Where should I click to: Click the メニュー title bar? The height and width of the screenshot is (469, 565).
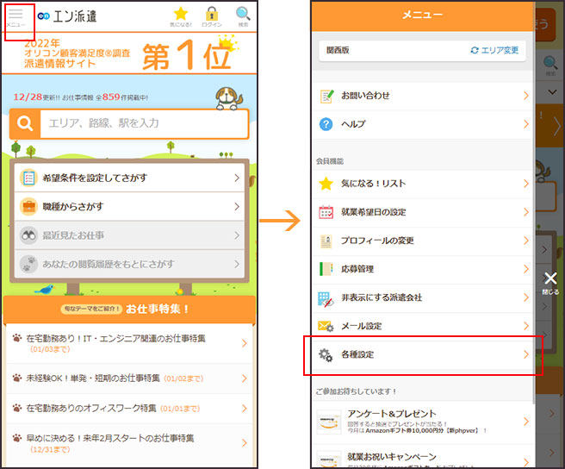coord(422,16)
